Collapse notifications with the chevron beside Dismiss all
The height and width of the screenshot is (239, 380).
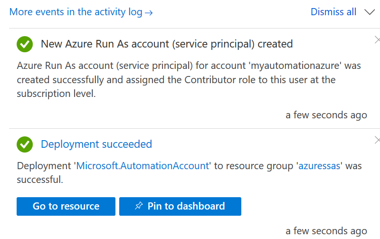[370, 12]
